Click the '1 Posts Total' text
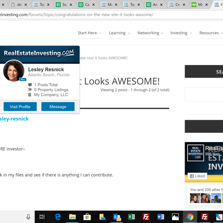This screenshot has width=223, height=223. point(46,85)
